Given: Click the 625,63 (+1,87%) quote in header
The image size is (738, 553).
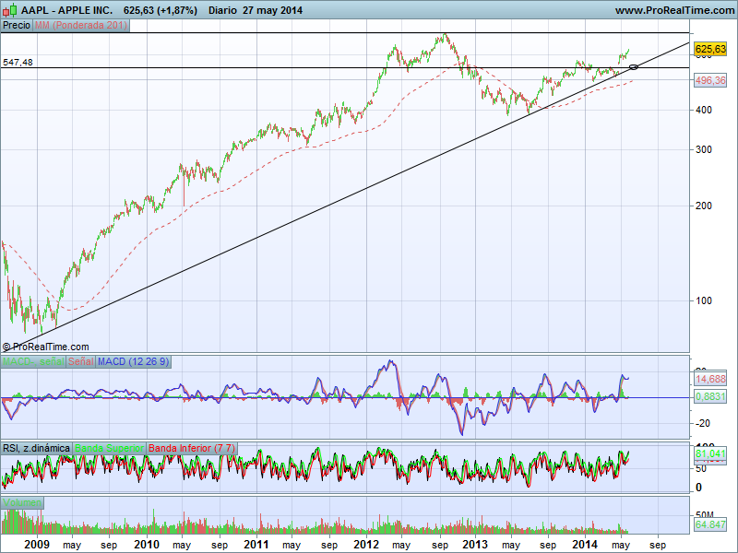Looking at the screenshot, I should click(x=160, y=10).
